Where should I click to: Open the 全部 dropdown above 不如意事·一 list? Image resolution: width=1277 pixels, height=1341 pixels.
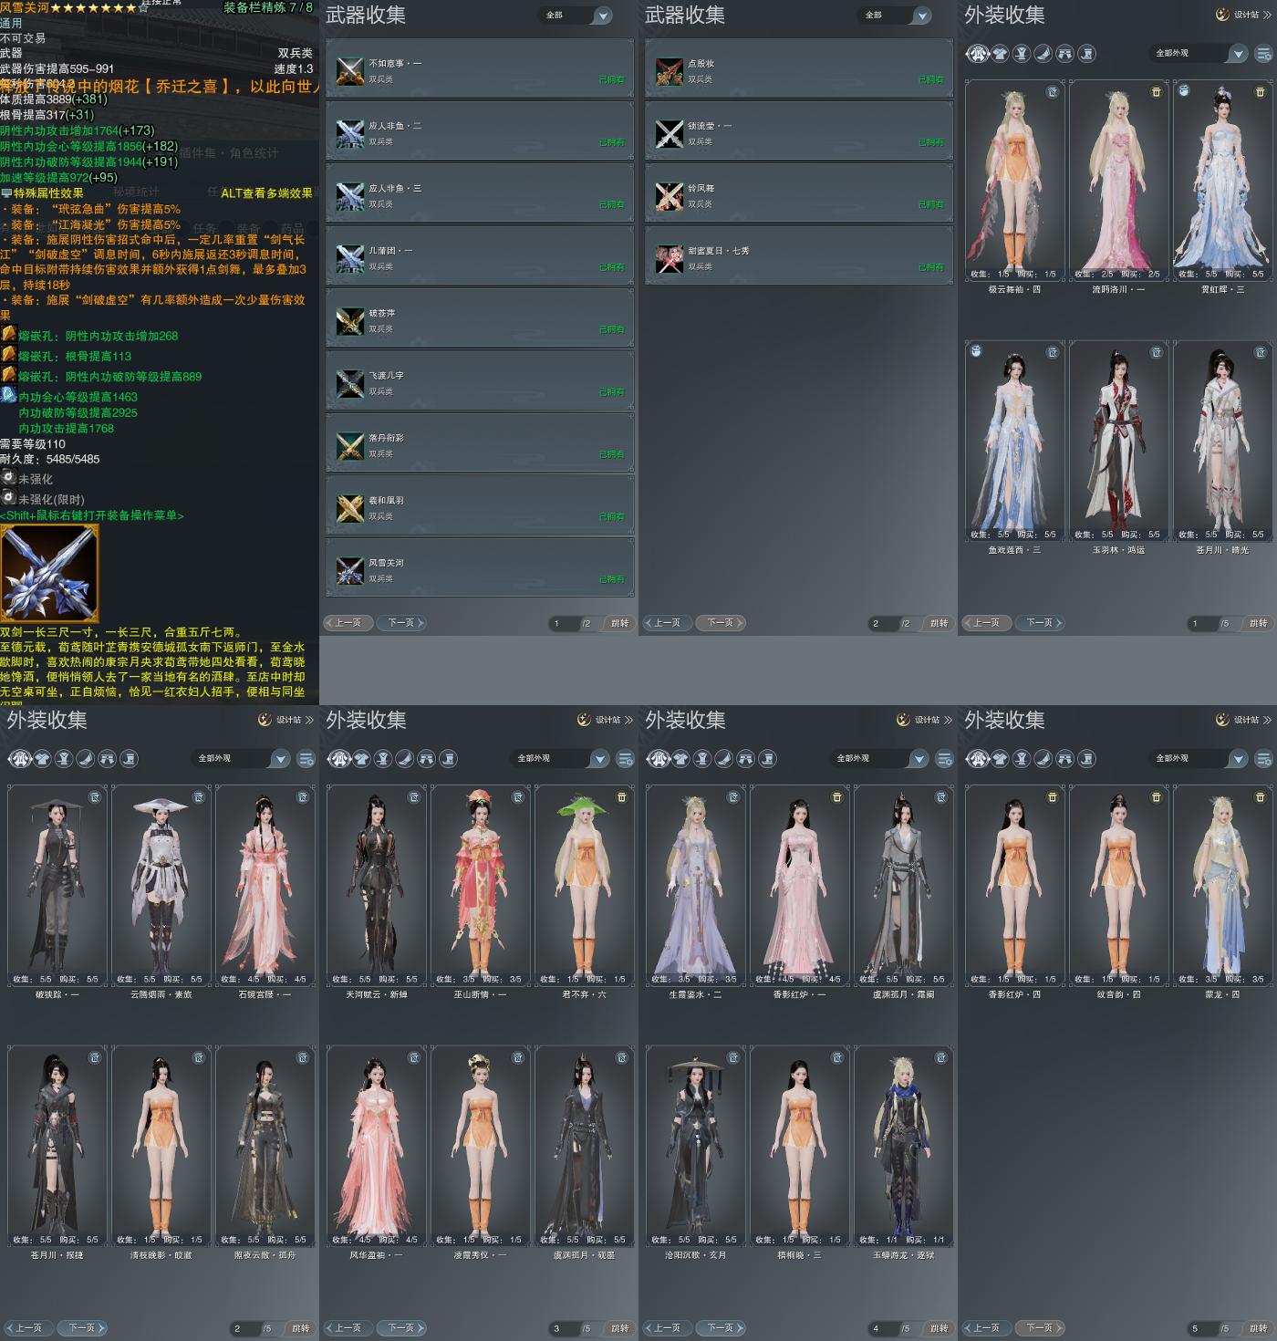click(x=576, y=16)
